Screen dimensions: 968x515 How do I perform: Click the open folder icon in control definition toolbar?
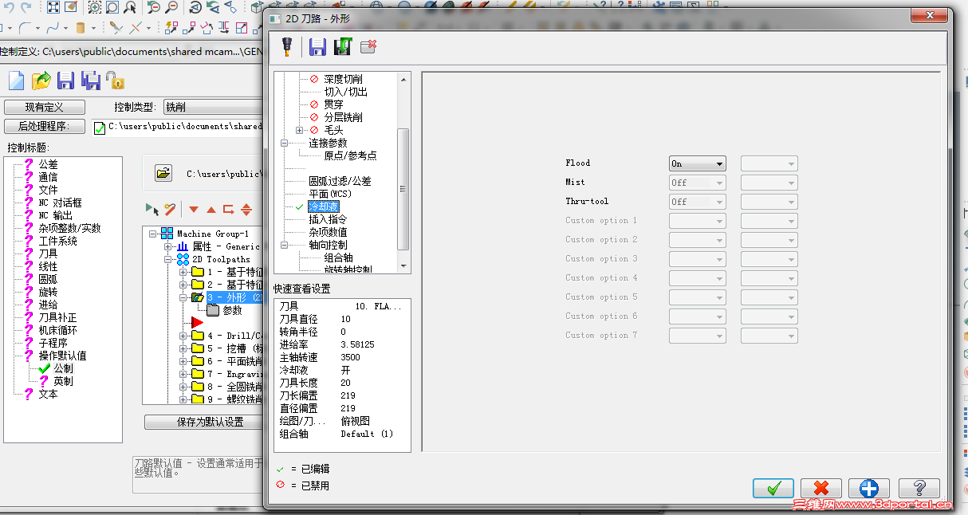click(41, 81)
